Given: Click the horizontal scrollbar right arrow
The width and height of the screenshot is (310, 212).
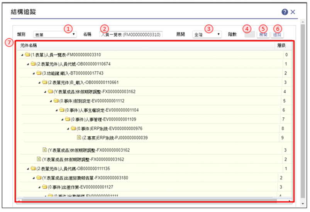Looking at the screenshot, I should [290, 200].
